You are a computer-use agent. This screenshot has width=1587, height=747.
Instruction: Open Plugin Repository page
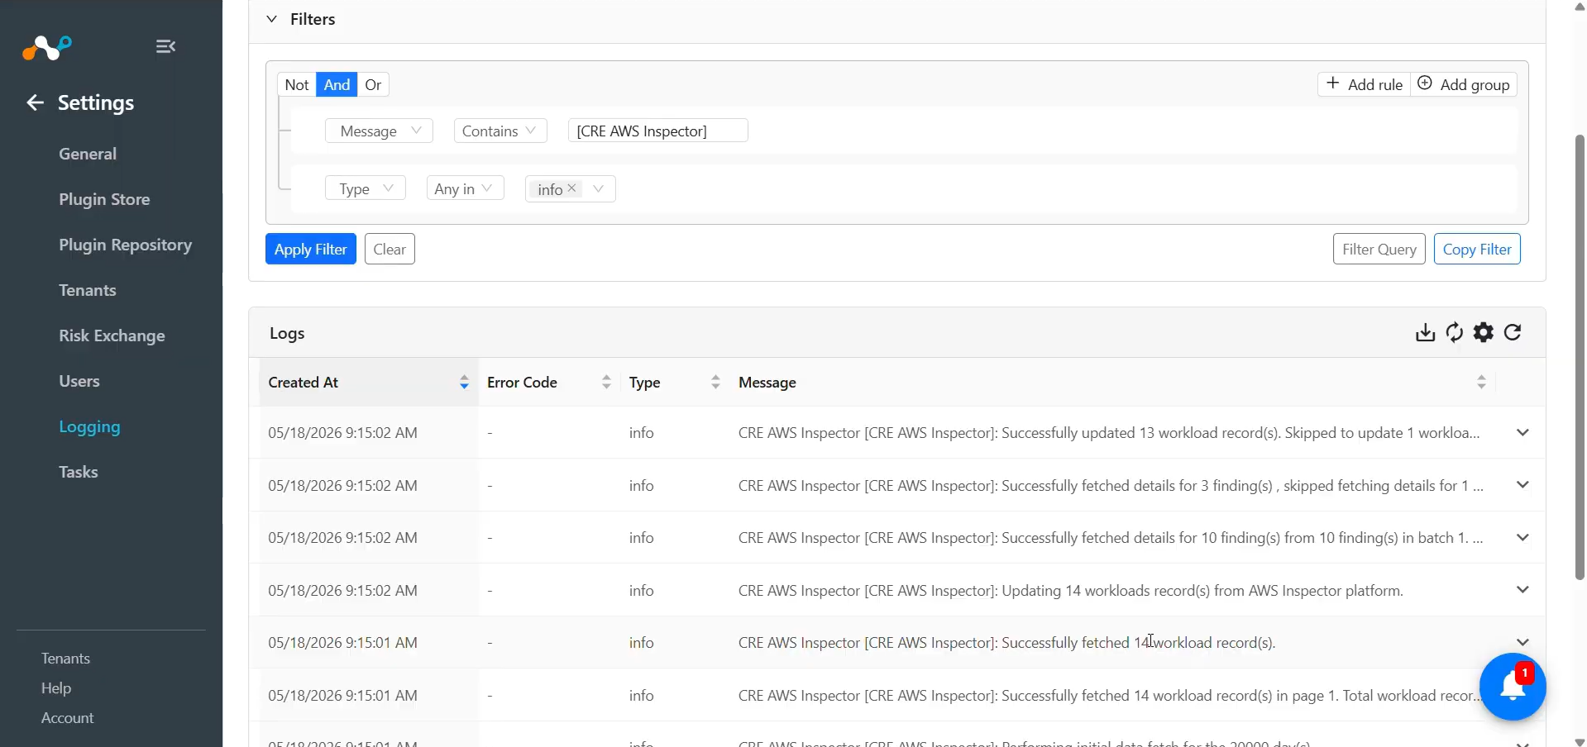125,245
